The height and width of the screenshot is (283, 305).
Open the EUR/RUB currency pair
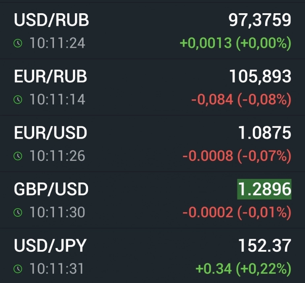pyautogui.click(x=51, y=76)
